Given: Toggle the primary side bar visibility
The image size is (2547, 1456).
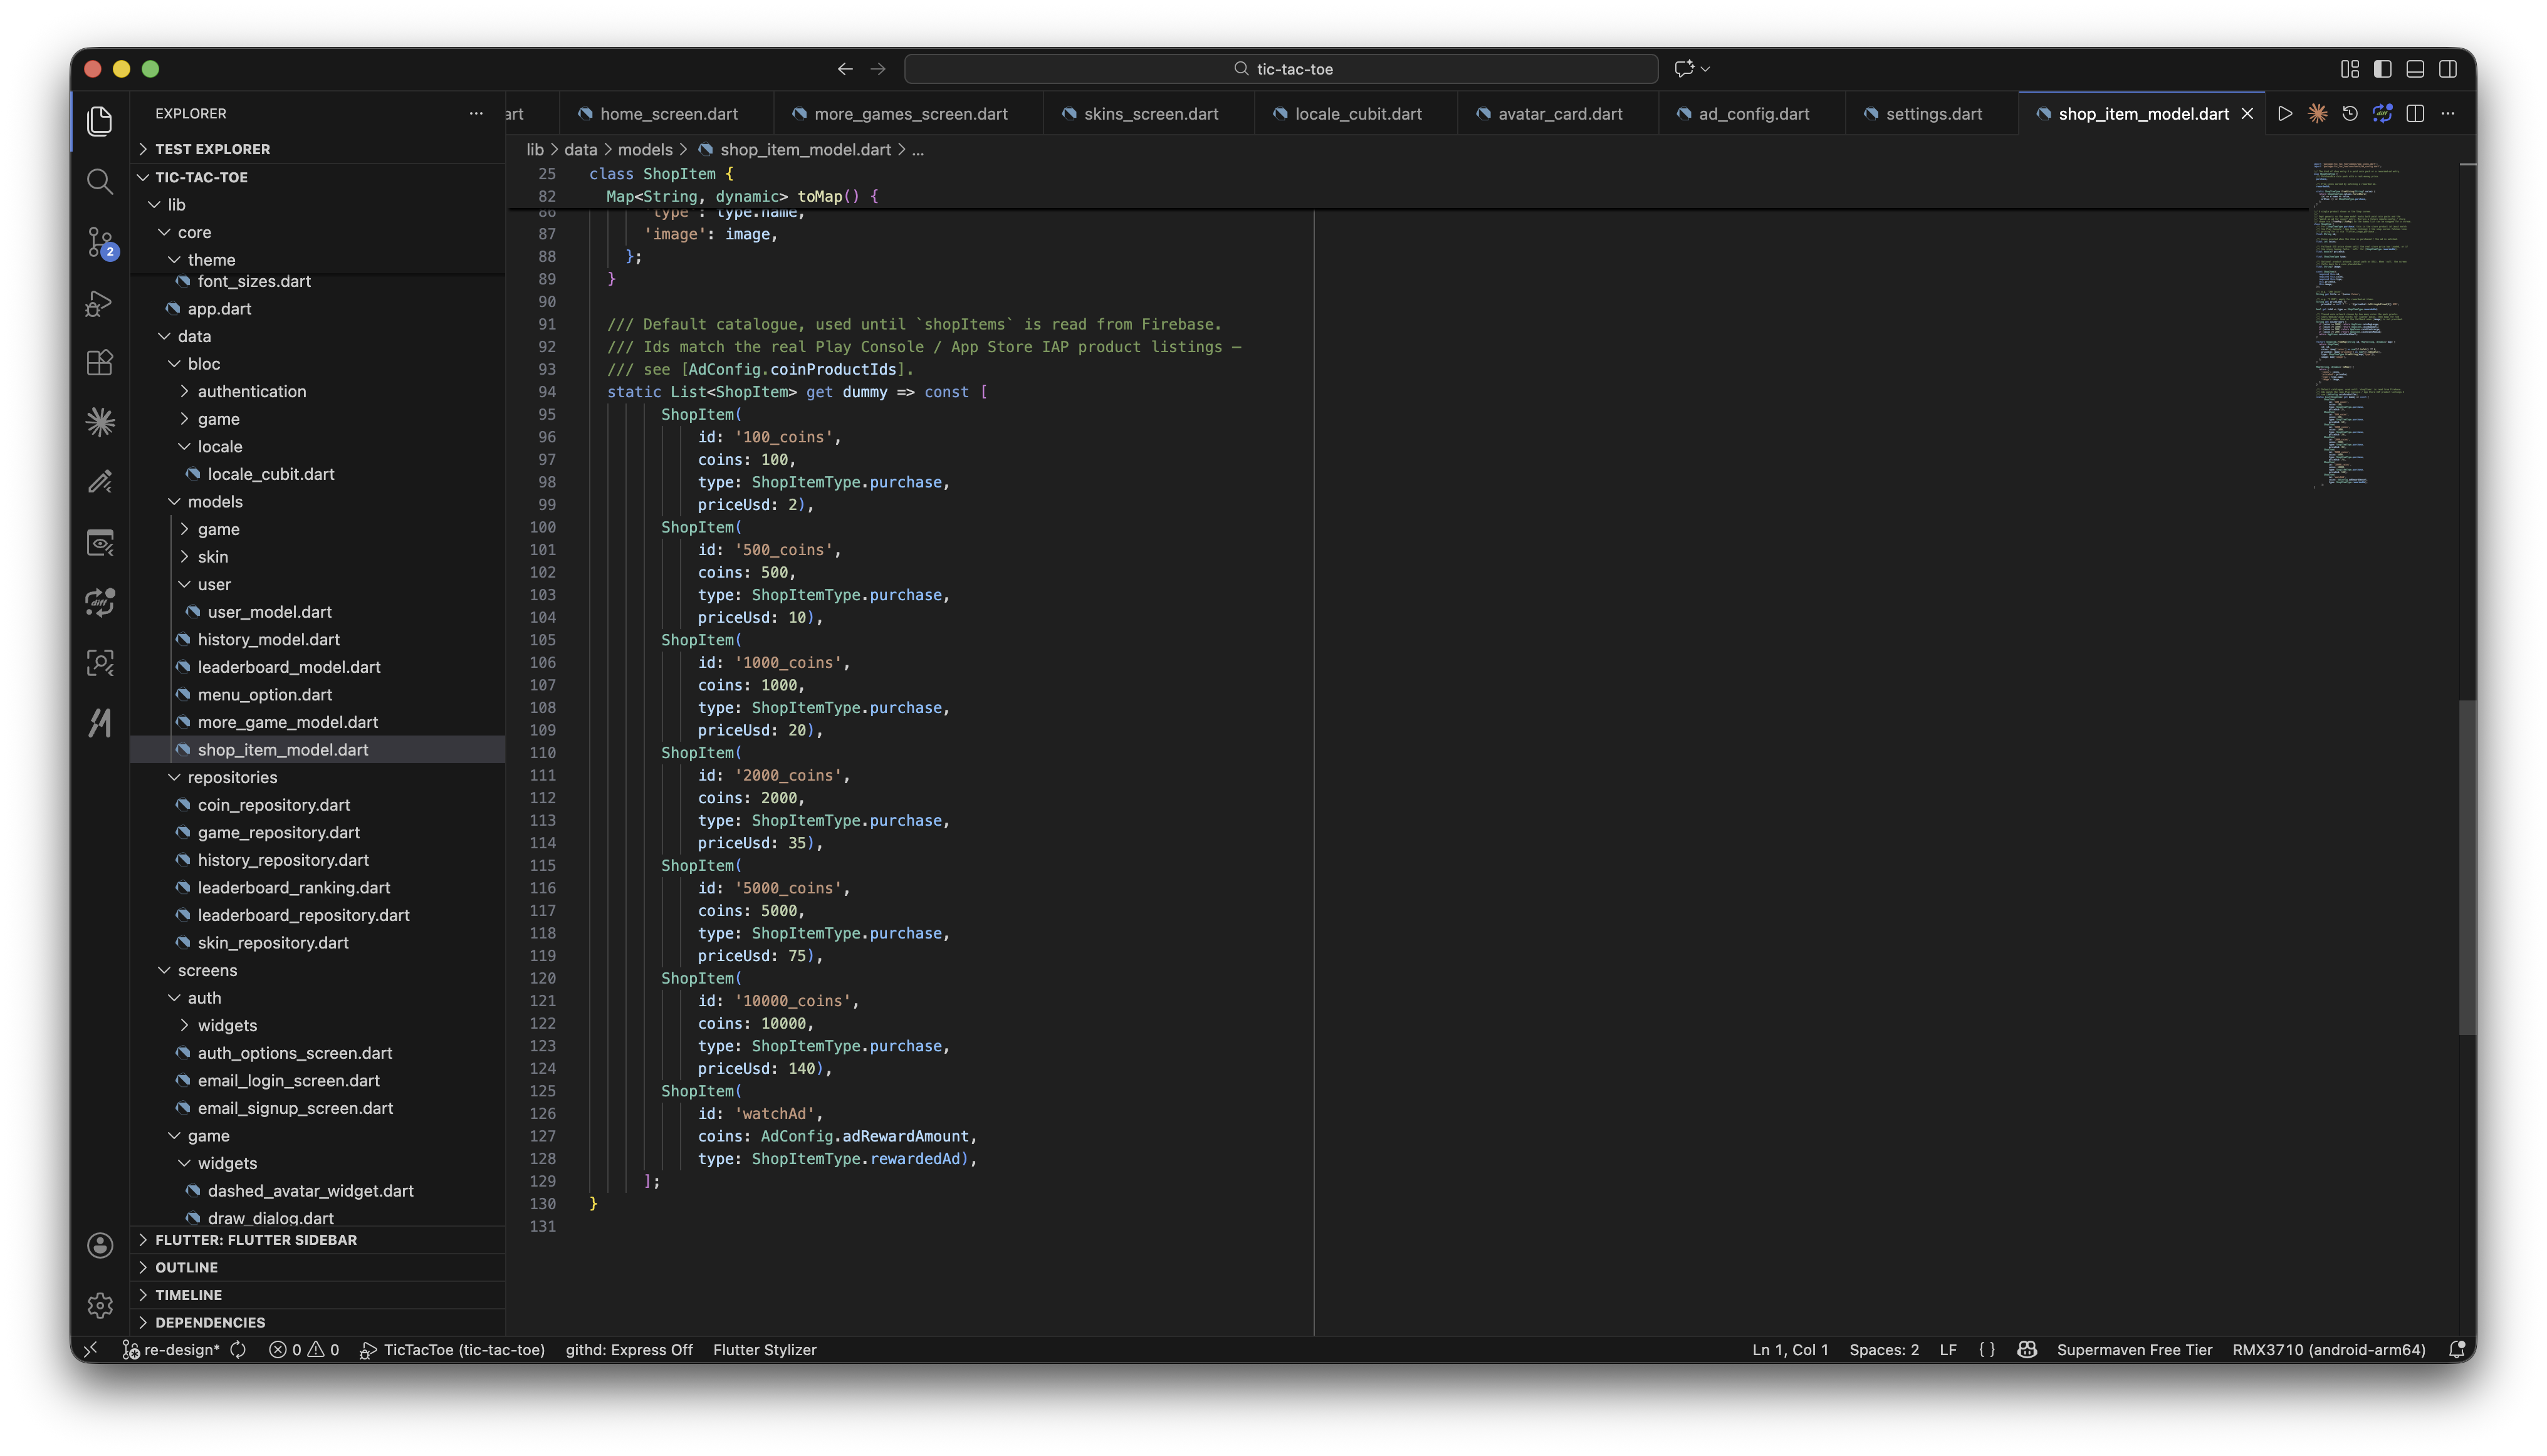Looking at the screenshot, I should point(2383,69).
